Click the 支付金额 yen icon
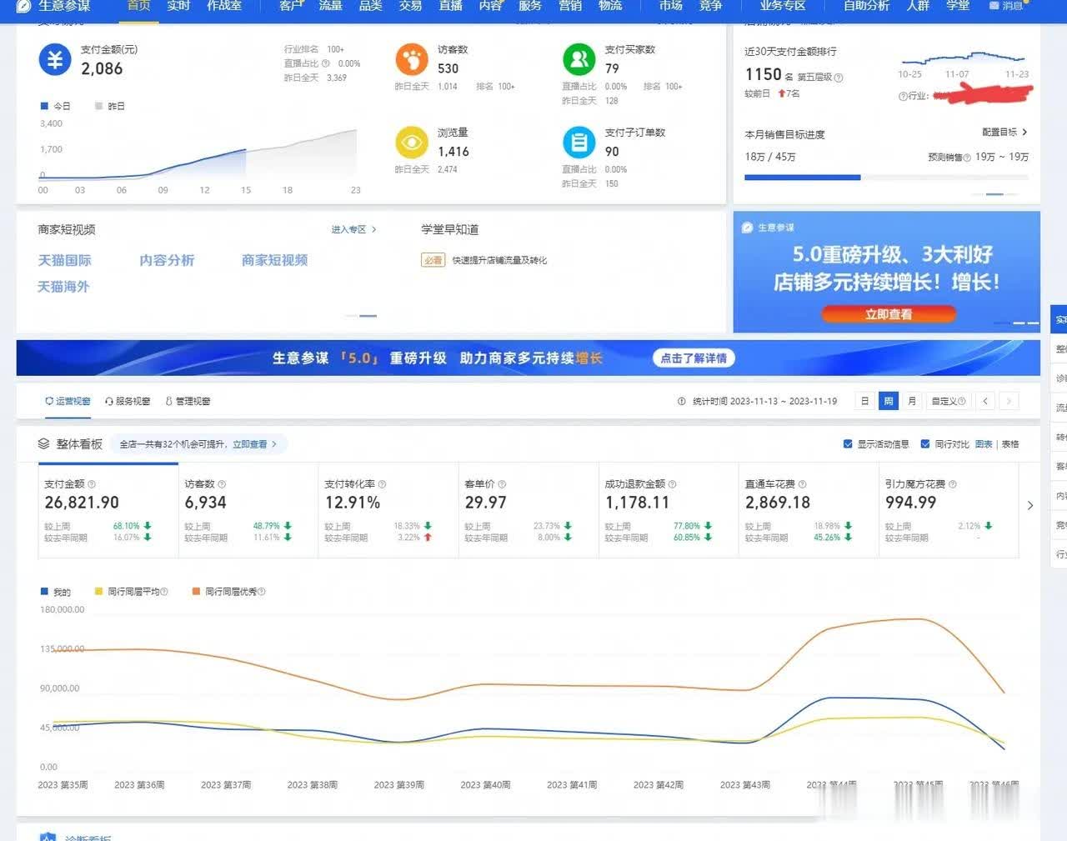 pos(55,60)
